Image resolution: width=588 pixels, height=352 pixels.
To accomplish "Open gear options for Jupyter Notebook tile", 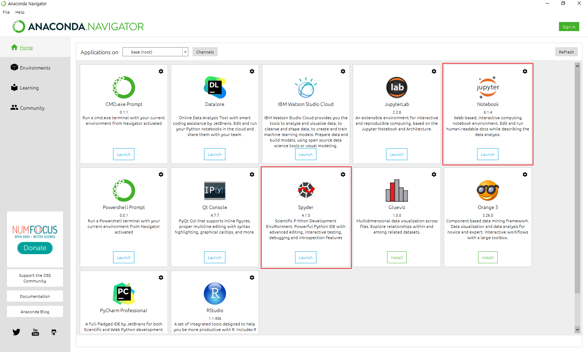I will point(525,71).
